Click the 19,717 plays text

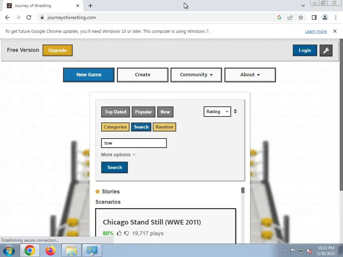coord(148,233)
